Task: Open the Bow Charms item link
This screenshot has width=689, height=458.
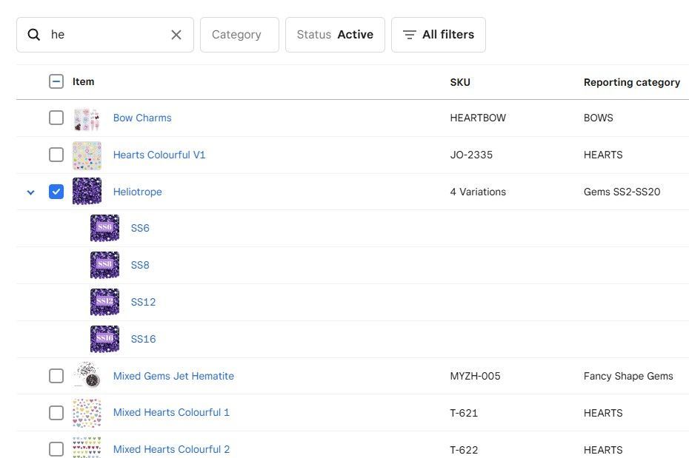Action: coord(142,118)
